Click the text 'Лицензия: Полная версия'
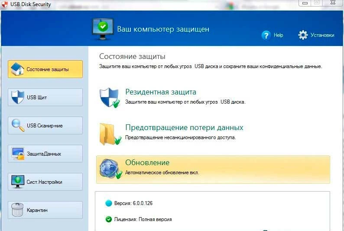Screen dimensions: 344x231 click(143, 219)
